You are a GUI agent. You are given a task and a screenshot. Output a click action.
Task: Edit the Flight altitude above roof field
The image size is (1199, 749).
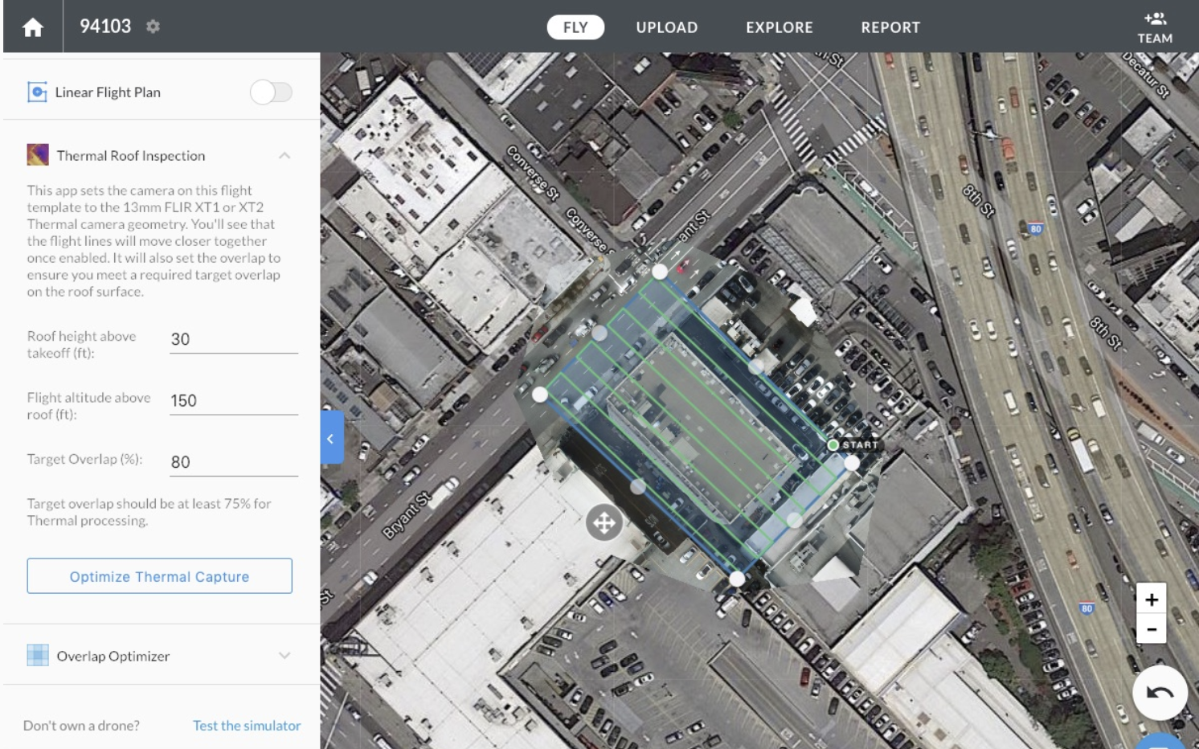click(234, 401)
